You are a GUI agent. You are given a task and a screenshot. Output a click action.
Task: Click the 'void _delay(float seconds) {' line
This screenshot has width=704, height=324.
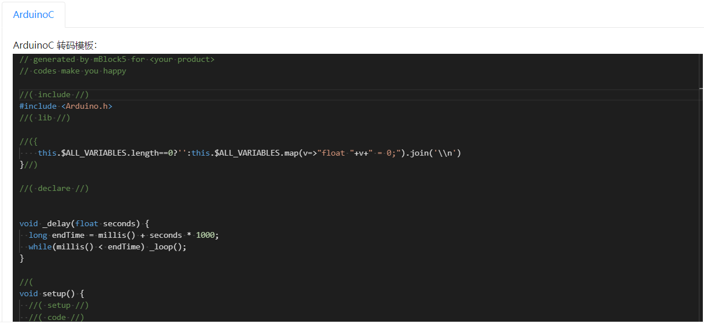[x=84, y=223]
